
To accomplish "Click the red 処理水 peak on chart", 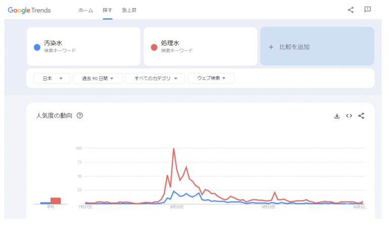I will click(174, 148).
